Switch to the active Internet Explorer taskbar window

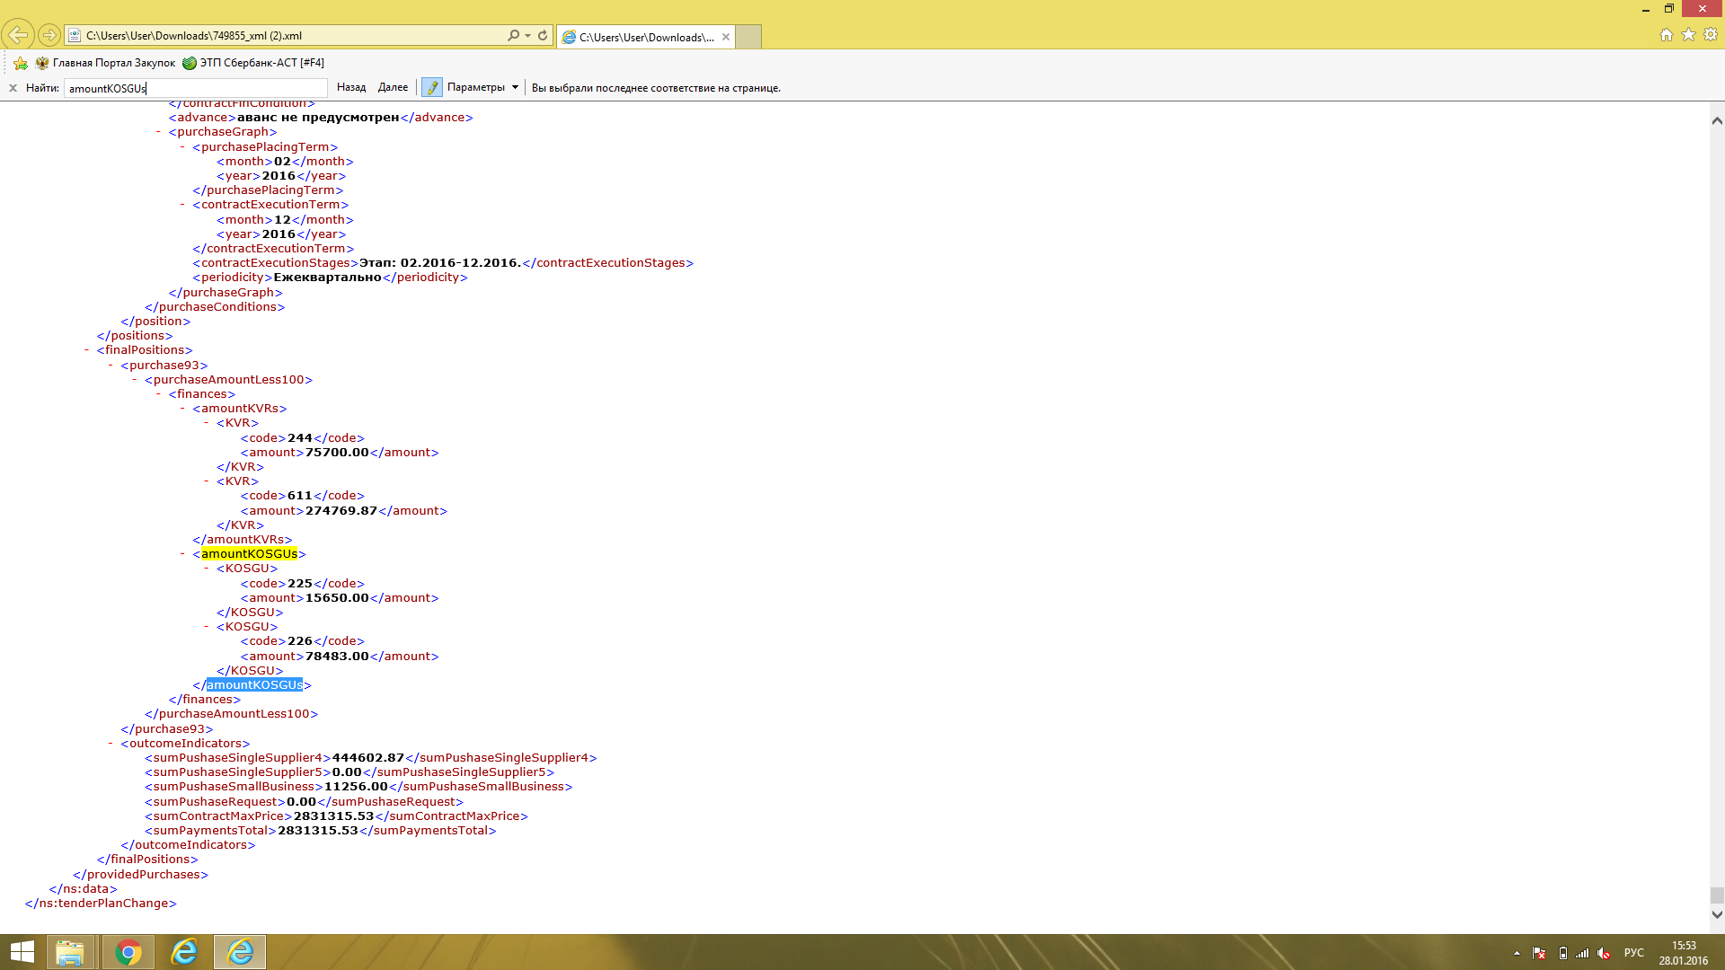(240, 952)
